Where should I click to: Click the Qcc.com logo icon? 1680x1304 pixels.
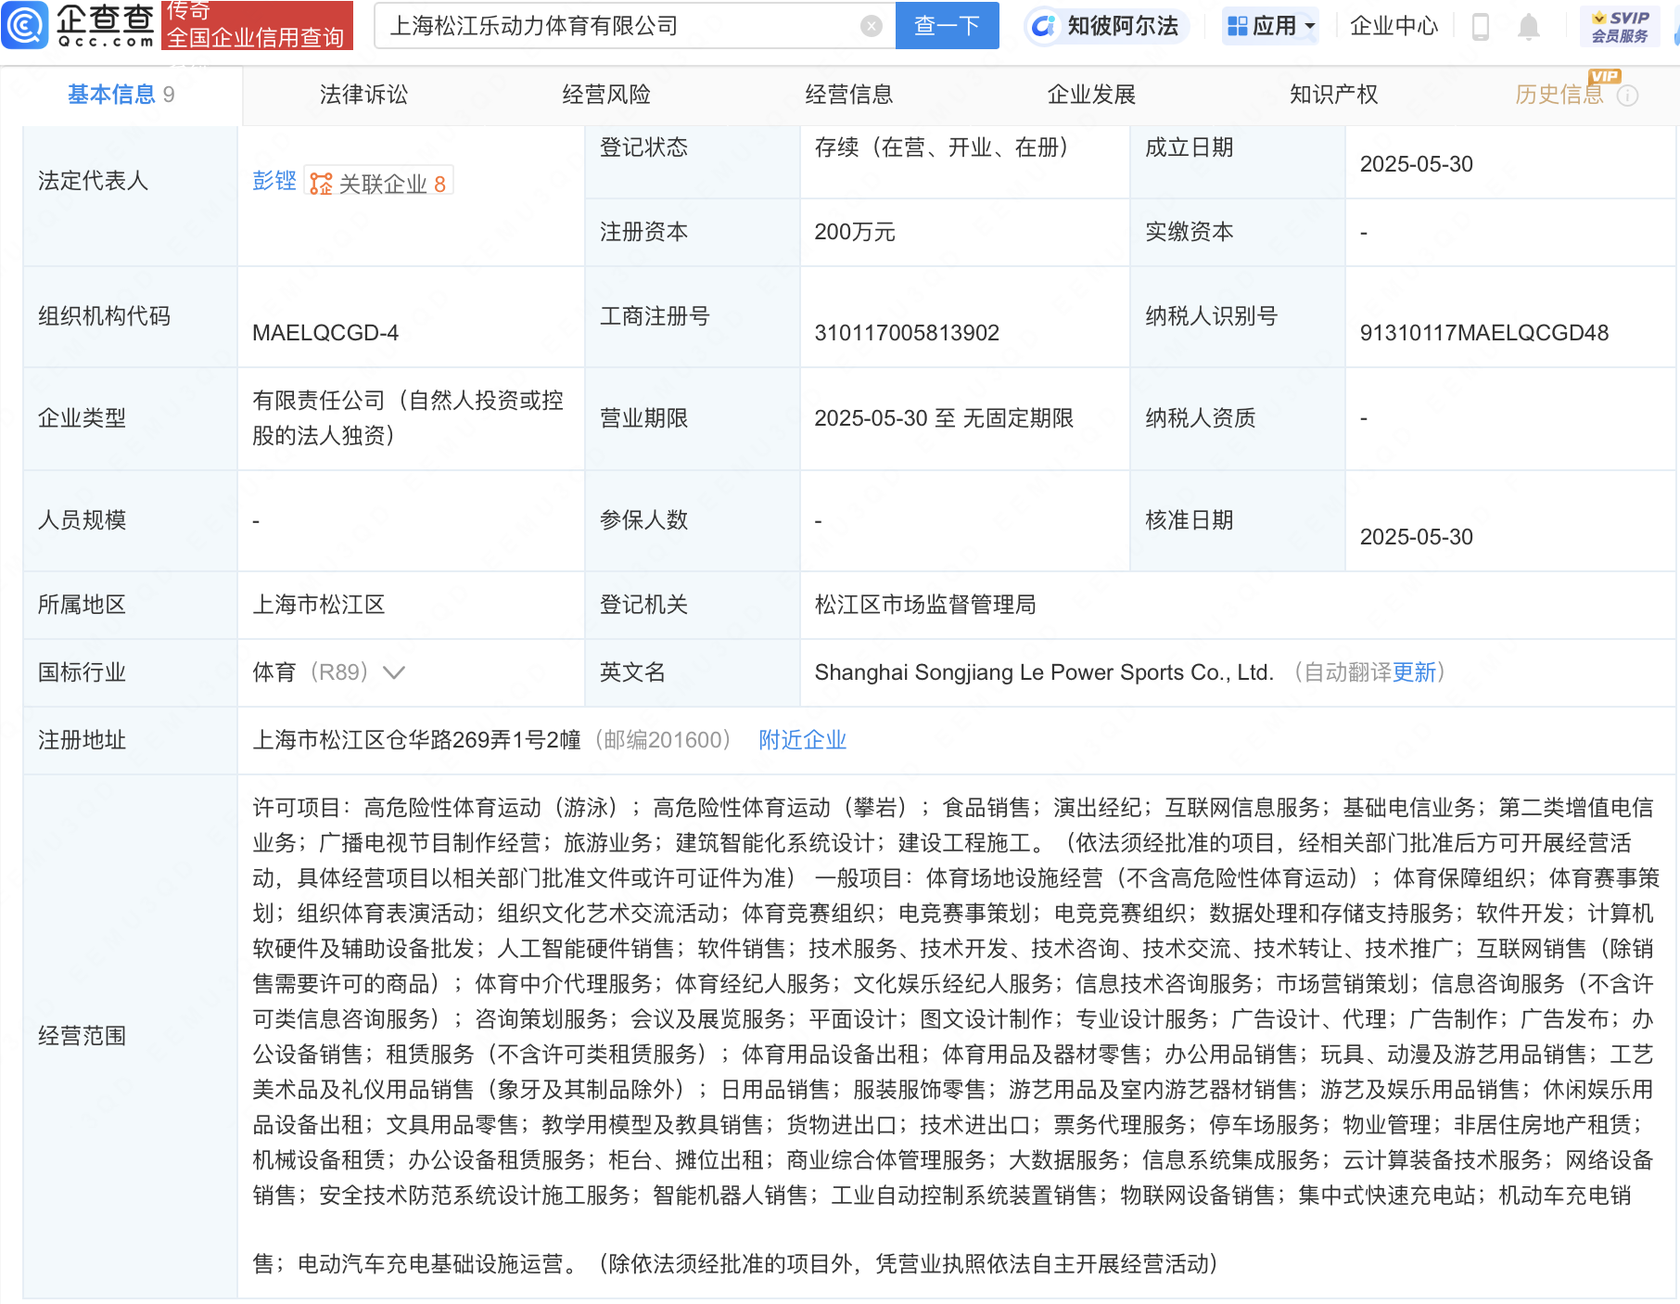pyautogui.click(x=25, y=25)
